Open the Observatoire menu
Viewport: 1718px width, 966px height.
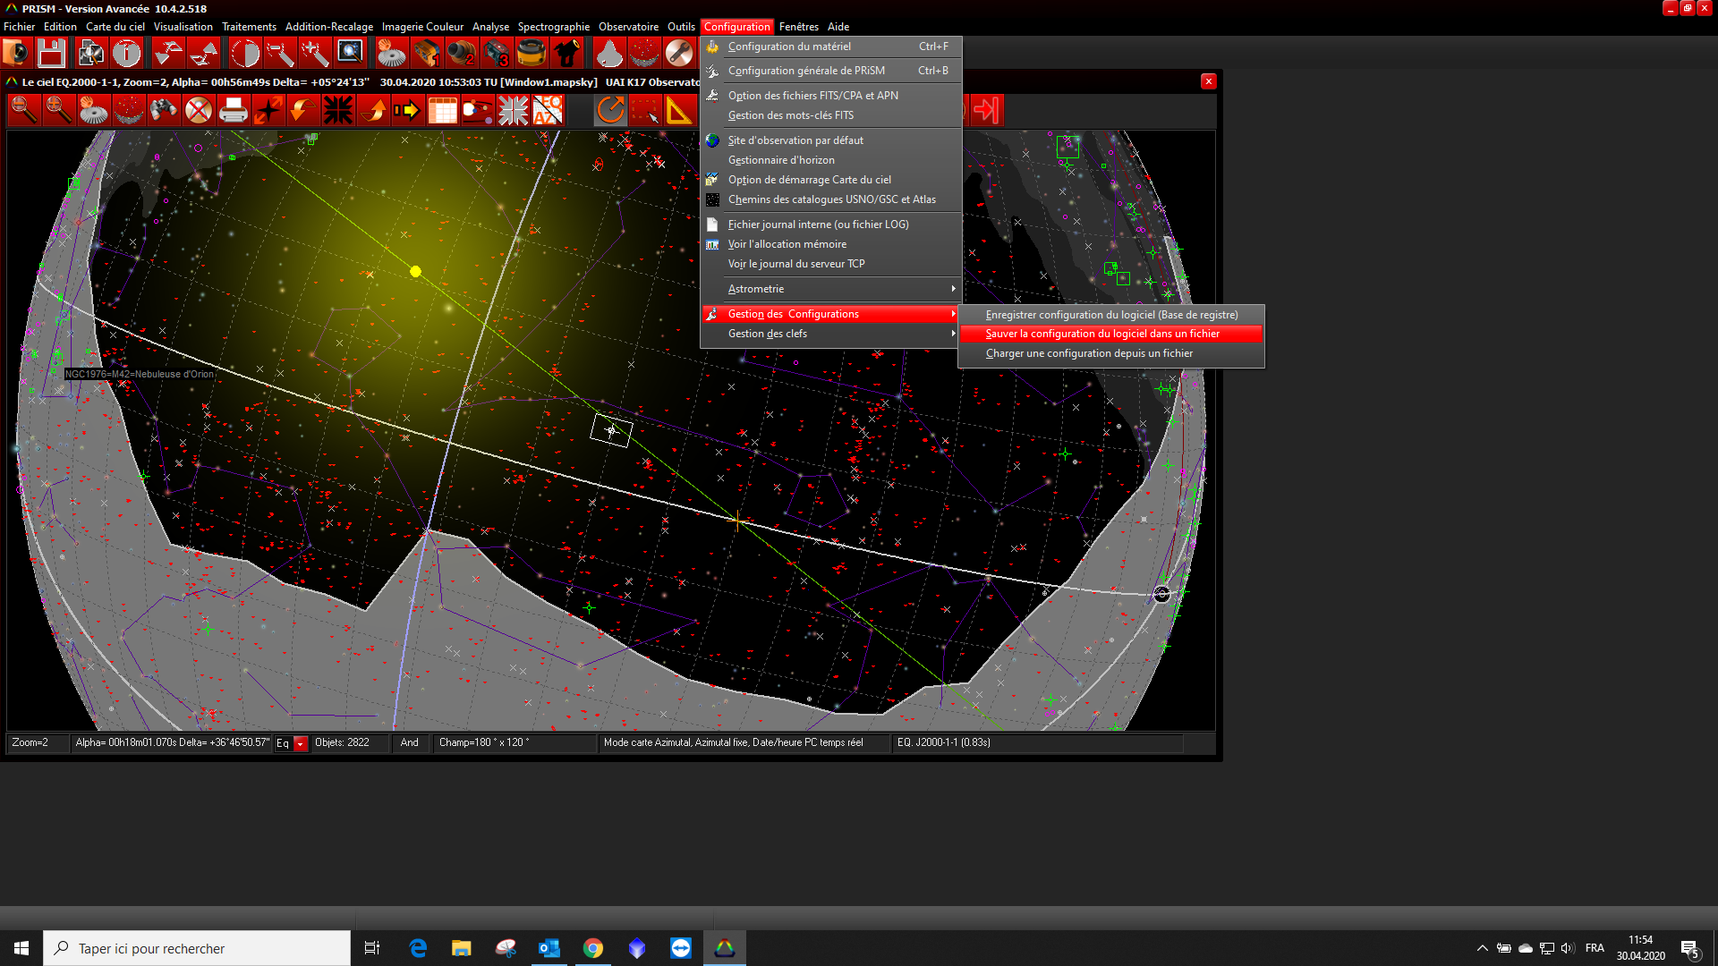pyautogui.click(x=628, y=27)
